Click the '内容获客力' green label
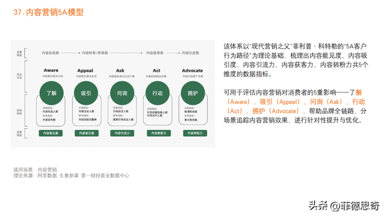 coord(159,133)
